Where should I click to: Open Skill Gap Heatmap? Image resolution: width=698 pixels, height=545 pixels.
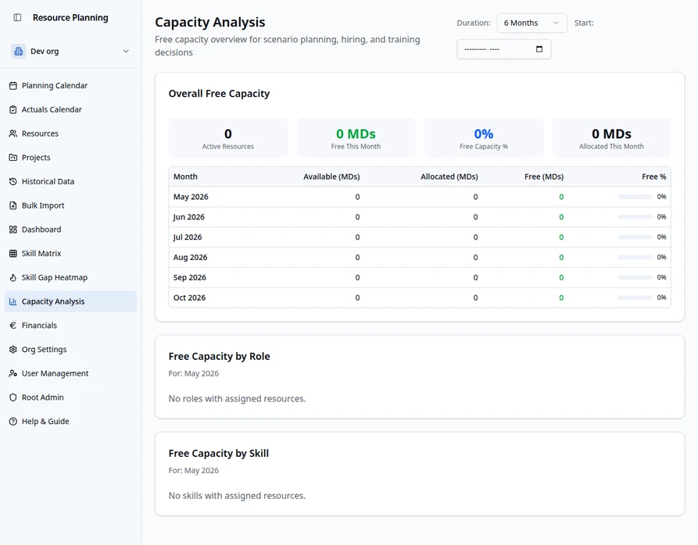coord(71,277)
